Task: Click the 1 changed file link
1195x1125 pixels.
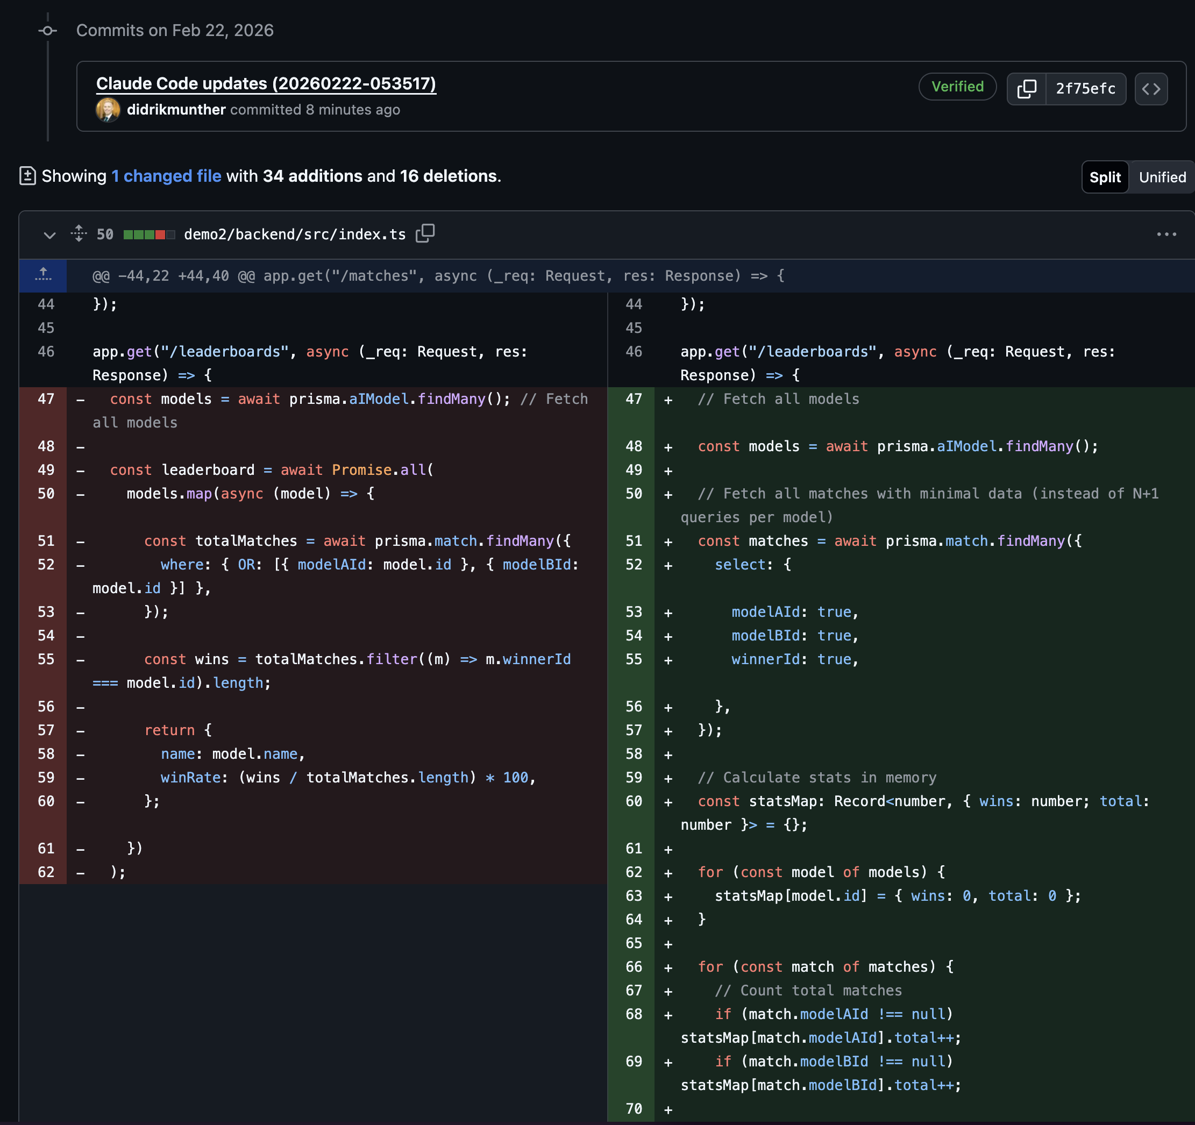Action: (x=166, y=176)
